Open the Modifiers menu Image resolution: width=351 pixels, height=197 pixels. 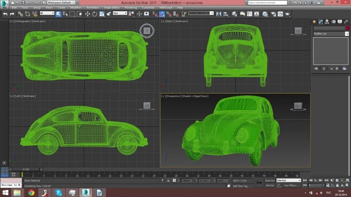[x=76, y=8]
